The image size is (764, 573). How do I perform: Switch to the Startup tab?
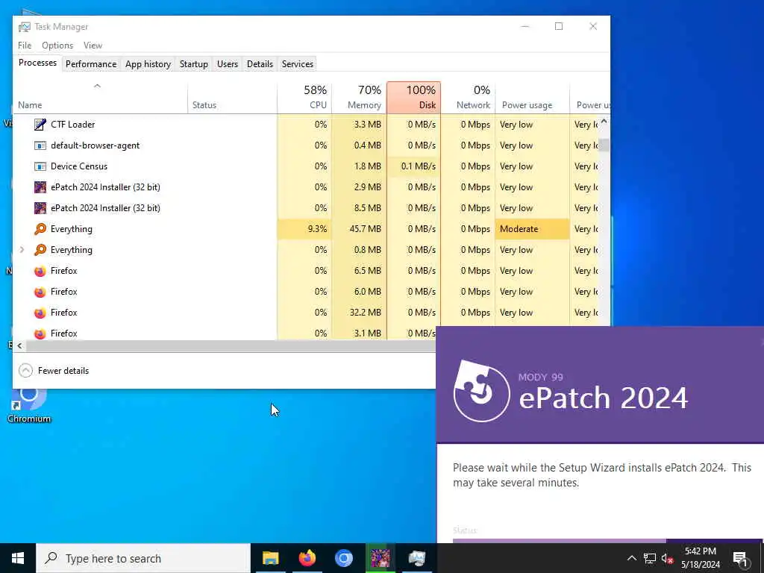point(193,64)
